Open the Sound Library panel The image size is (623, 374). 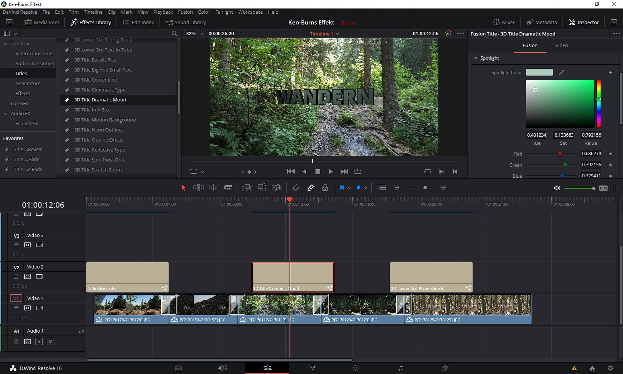click(186, 22)
